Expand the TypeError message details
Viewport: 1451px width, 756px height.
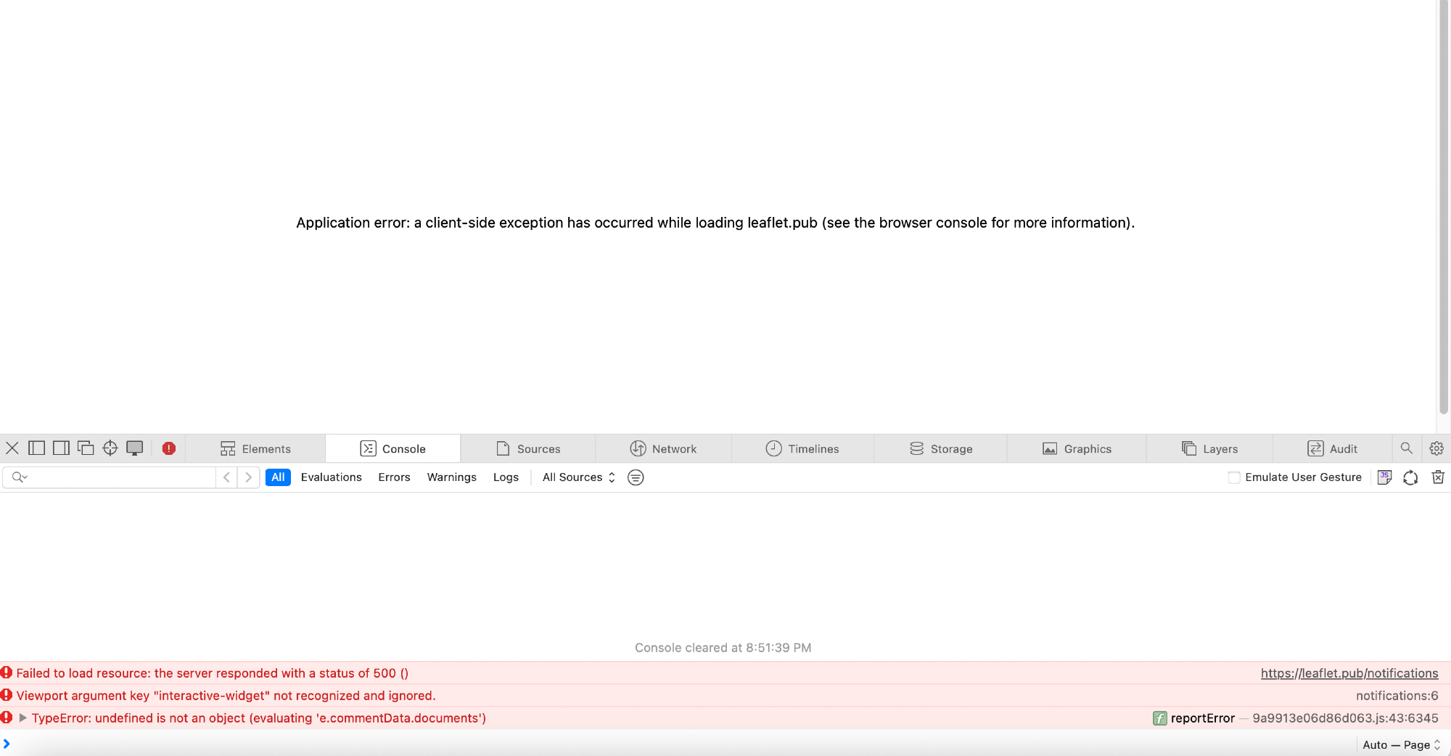coord(23,718)
